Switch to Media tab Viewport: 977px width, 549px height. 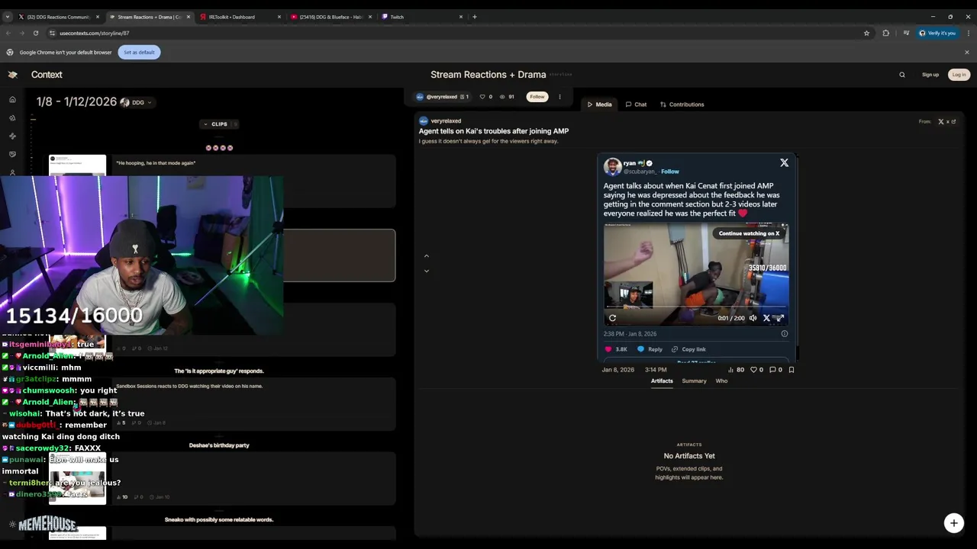pos(599,104)
